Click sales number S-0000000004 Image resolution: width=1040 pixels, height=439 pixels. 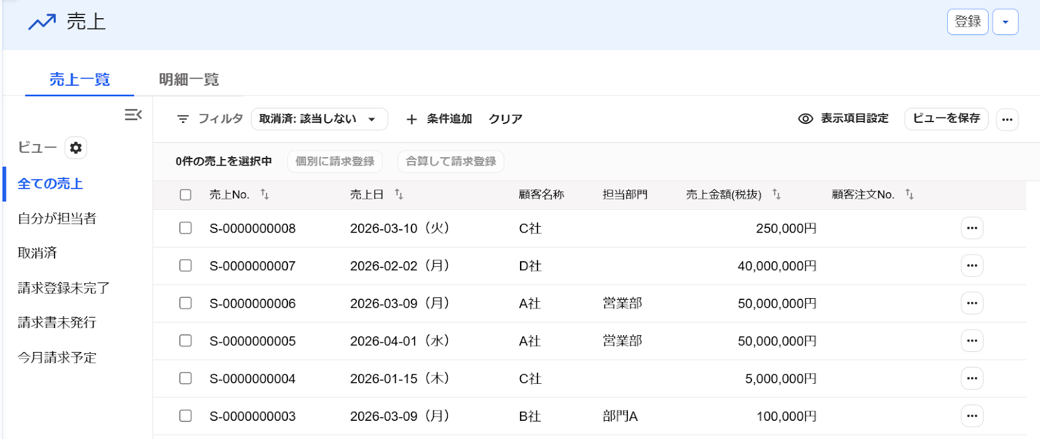tap(253, 379)
